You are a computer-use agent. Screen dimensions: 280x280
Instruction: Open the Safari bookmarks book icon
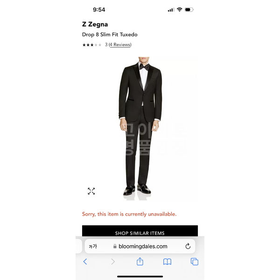pos(167,262)
